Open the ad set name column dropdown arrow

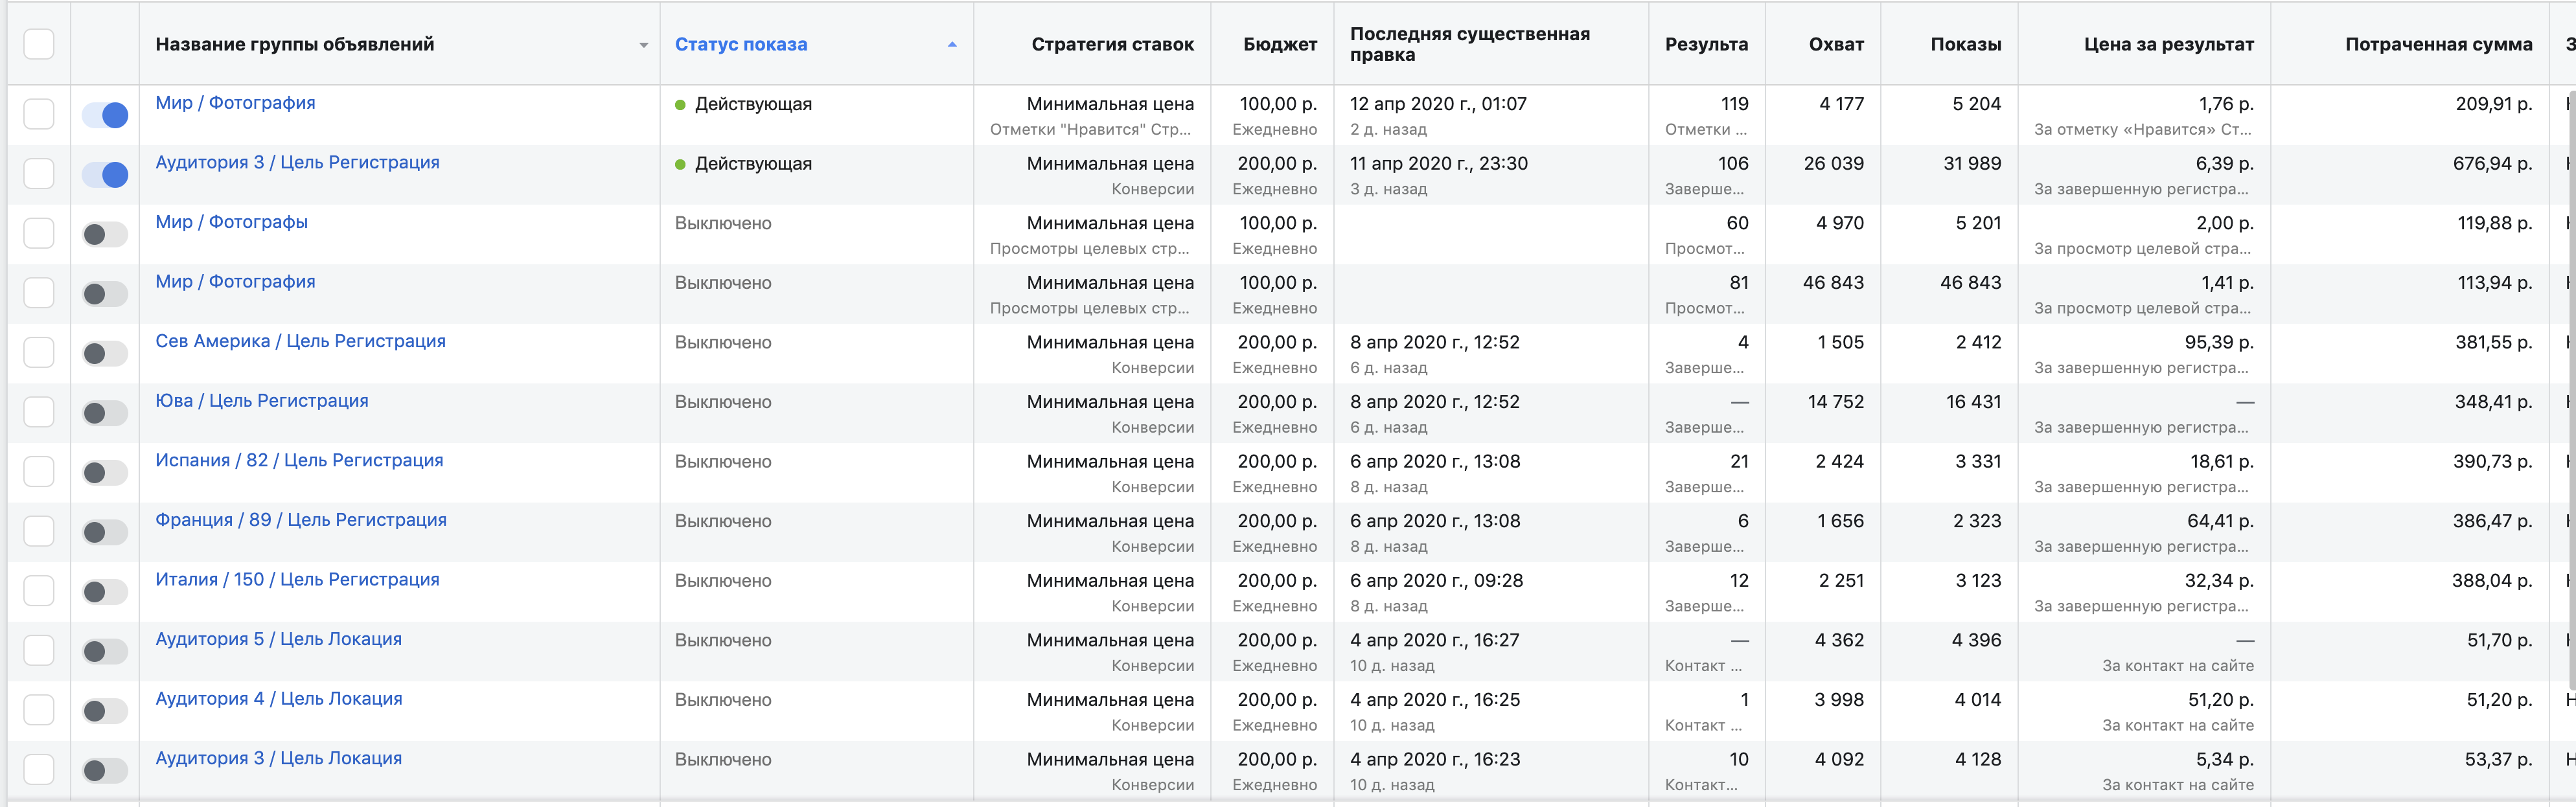coord(643,45)
